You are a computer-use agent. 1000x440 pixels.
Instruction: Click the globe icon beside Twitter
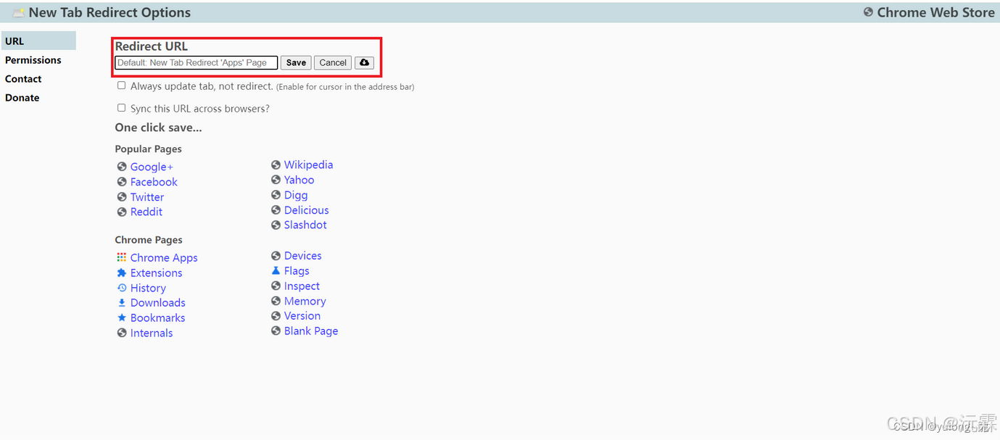pyautogui.click(x=122, y=197)
